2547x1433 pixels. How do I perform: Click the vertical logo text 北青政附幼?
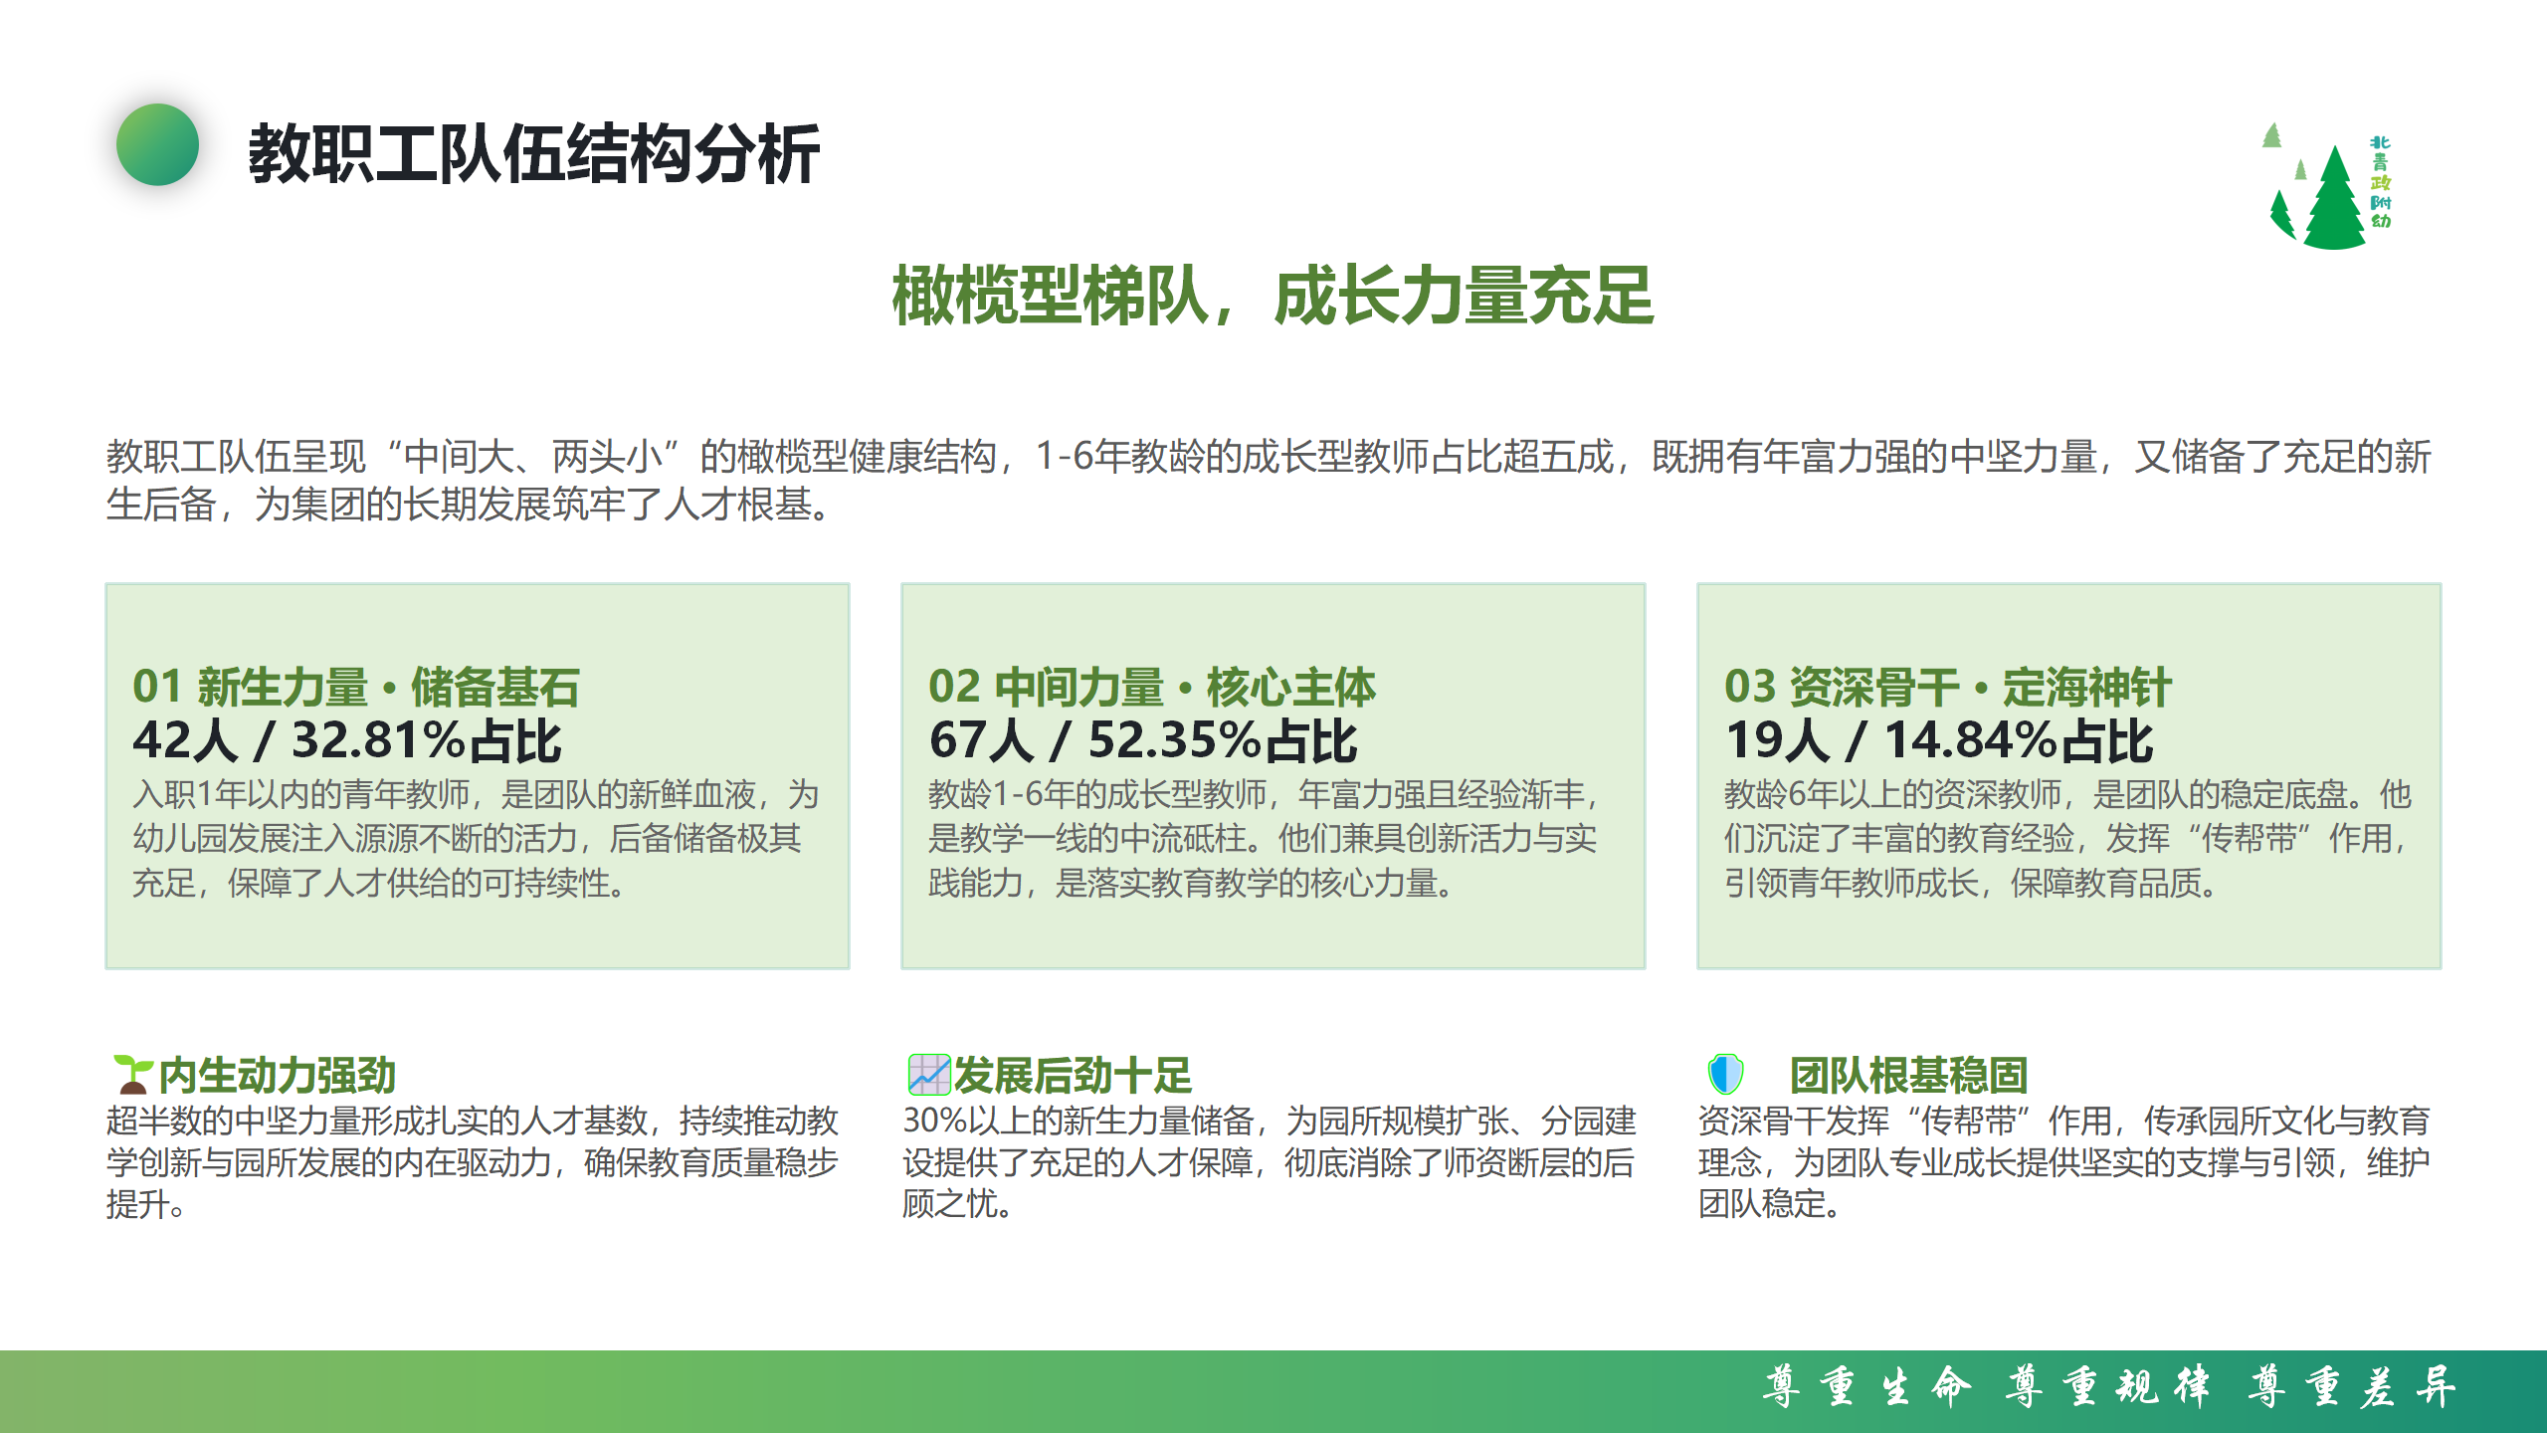2380,182
